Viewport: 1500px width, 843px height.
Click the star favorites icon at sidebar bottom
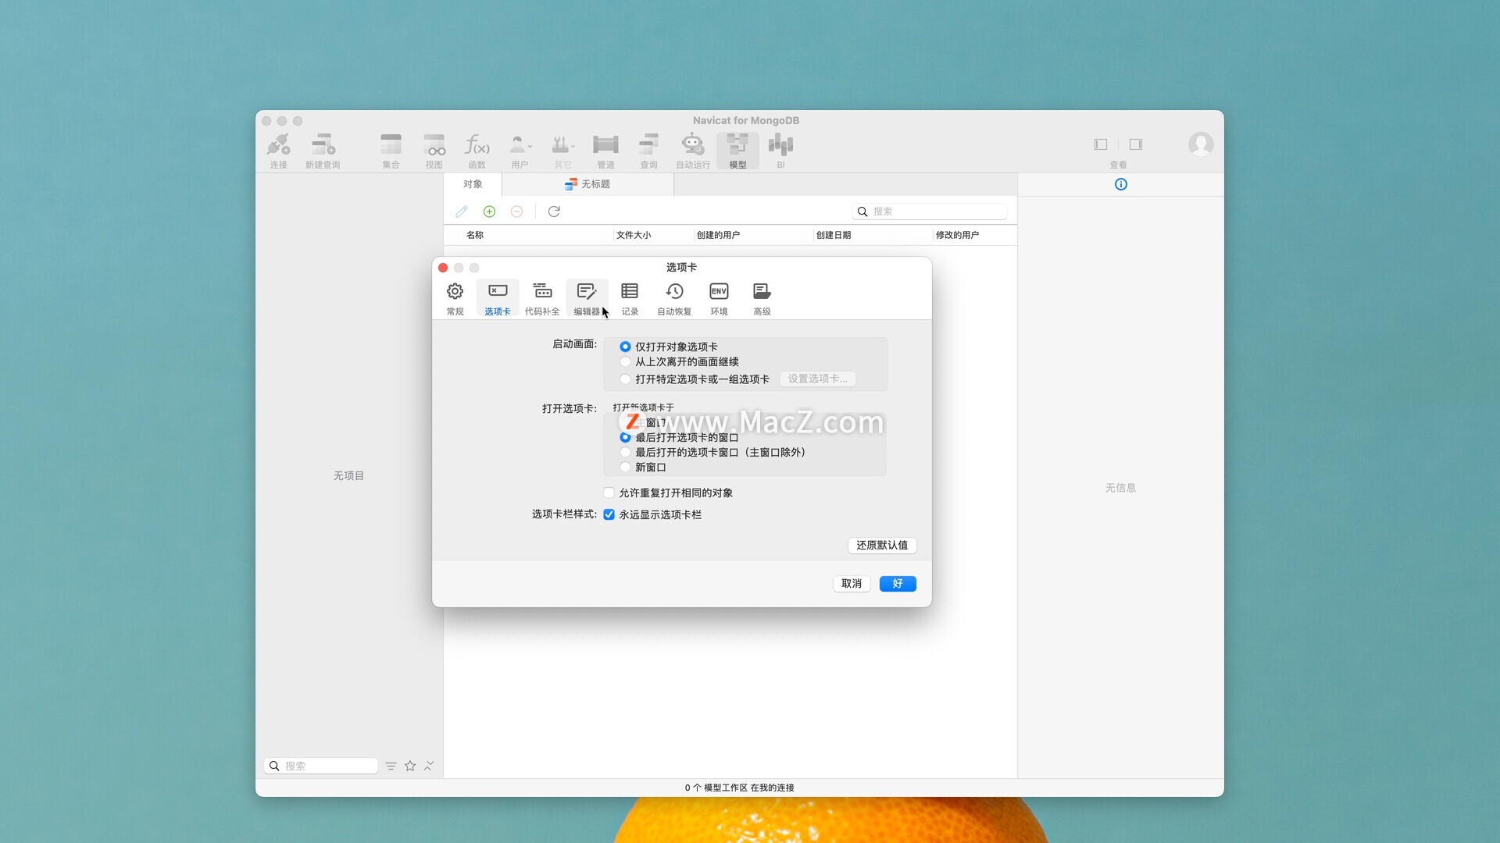click(x=410, y=766)
